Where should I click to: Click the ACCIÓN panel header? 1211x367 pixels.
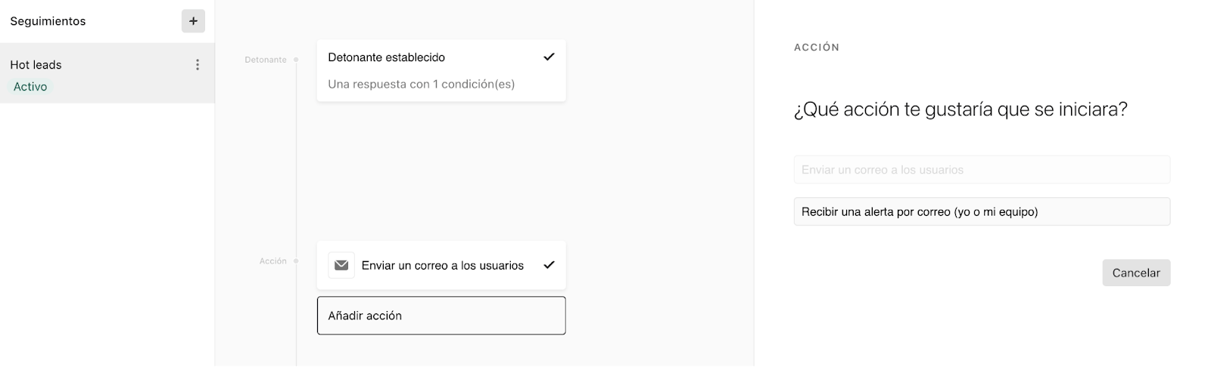pos(817,47)
